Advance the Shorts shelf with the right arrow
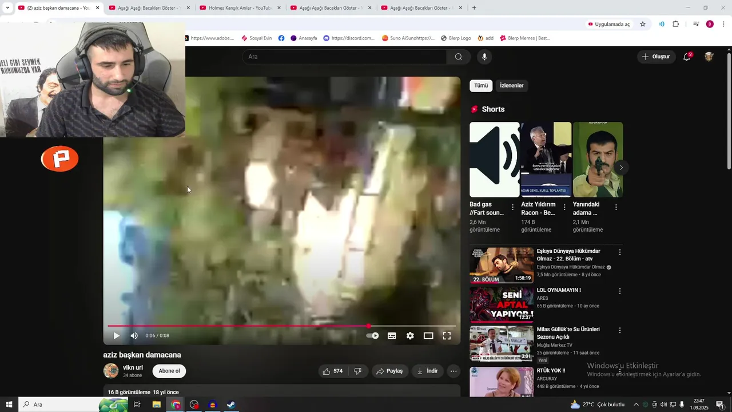 click(621, 168)
